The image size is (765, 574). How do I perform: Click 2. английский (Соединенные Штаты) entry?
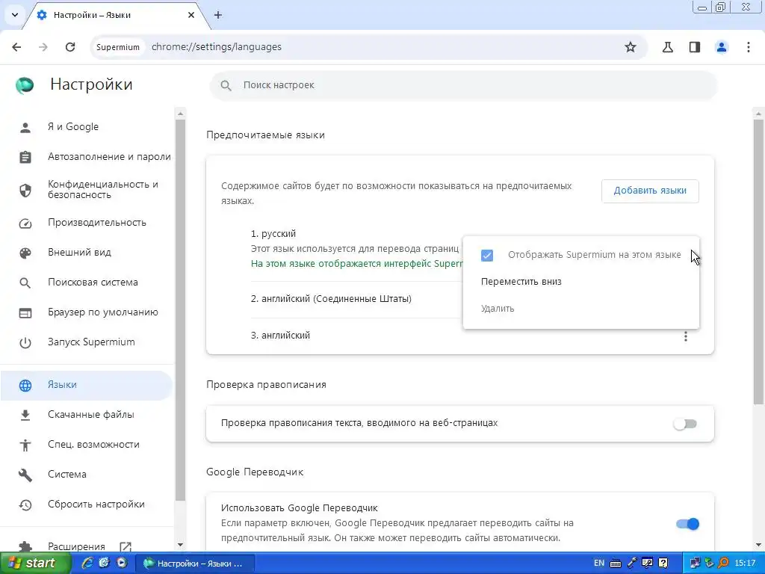point(331,299)
